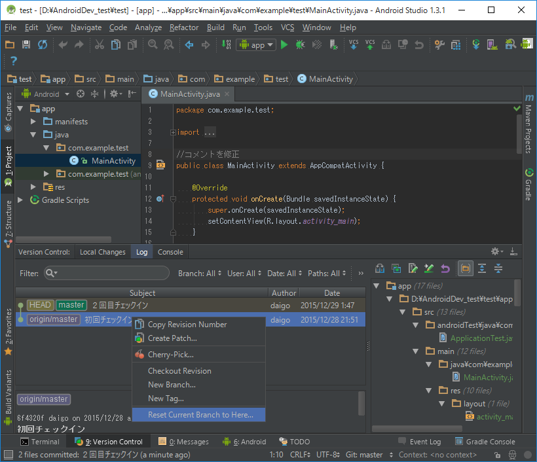Image resolution: width=537 pixels, height=462 pixels.
Task: Click the Replace toolbar icon
Action: point(169,44)
